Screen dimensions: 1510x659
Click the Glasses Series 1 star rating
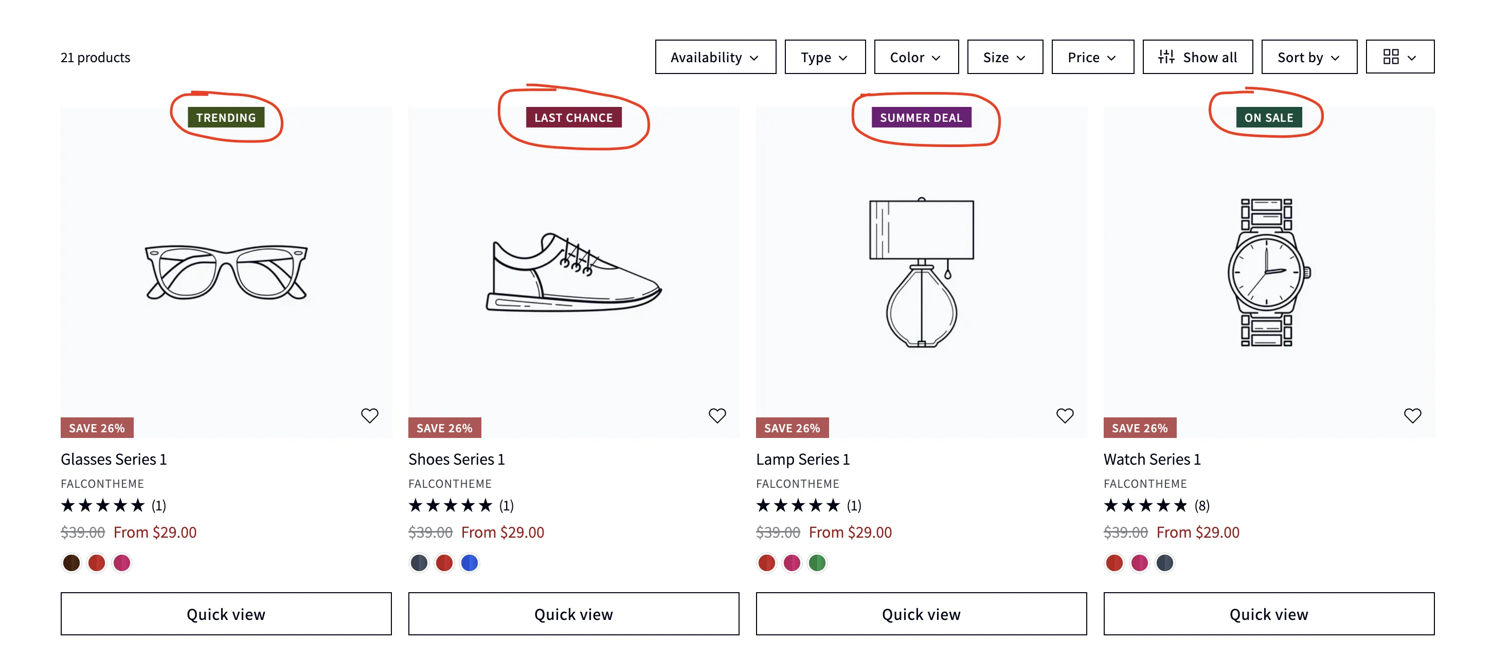[102, 505]
